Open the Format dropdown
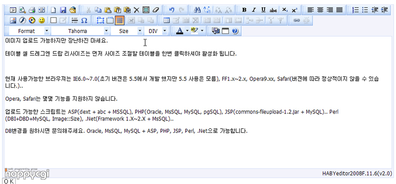The width and height of the screenshot is (396, 184). click(29, 31)
